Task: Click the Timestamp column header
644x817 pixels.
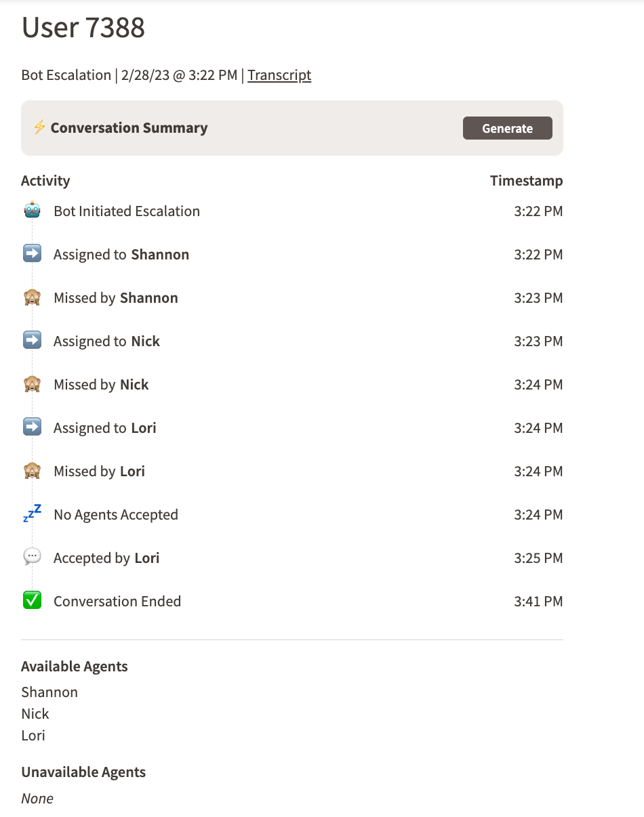Action: coord(526,181)
